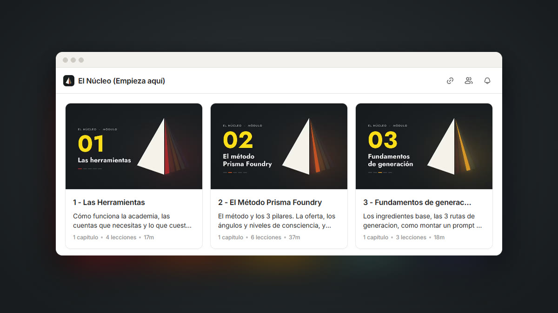Open the 03 Fundamentos de generación cover

click(x=424, y=146)
